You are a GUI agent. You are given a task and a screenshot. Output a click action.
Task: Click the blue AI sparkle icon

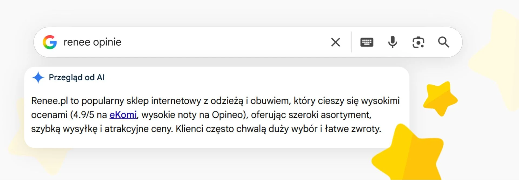pos(38,77)
